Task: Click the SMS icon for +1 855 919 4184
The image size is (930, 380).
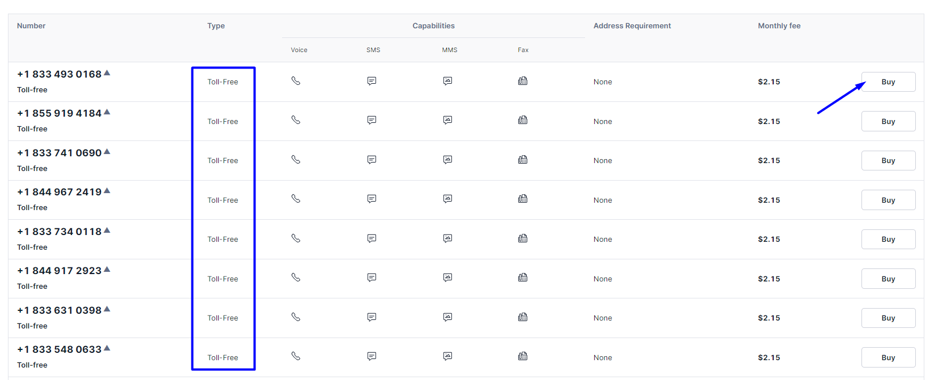Action: pos(372,120)
